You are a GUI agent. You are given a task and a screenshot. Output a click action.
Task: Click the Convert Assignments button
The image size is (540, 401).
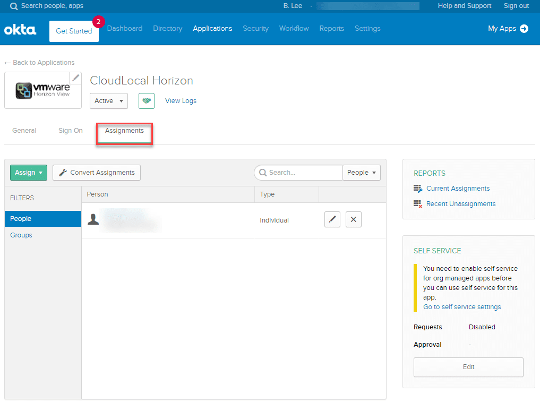(x=97, y=173)
